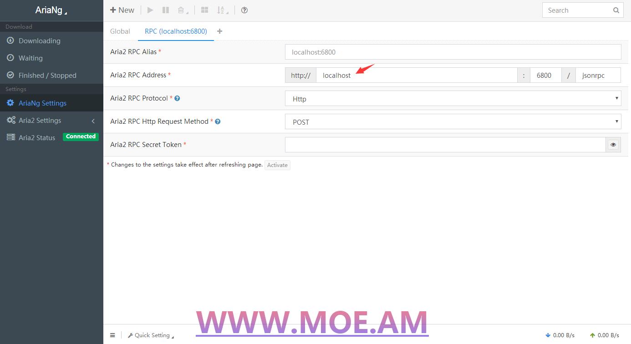The height and width of the screenshot is (344, 631).
Task: Click the Aria2 Status server icon
Action: [10, 137]
